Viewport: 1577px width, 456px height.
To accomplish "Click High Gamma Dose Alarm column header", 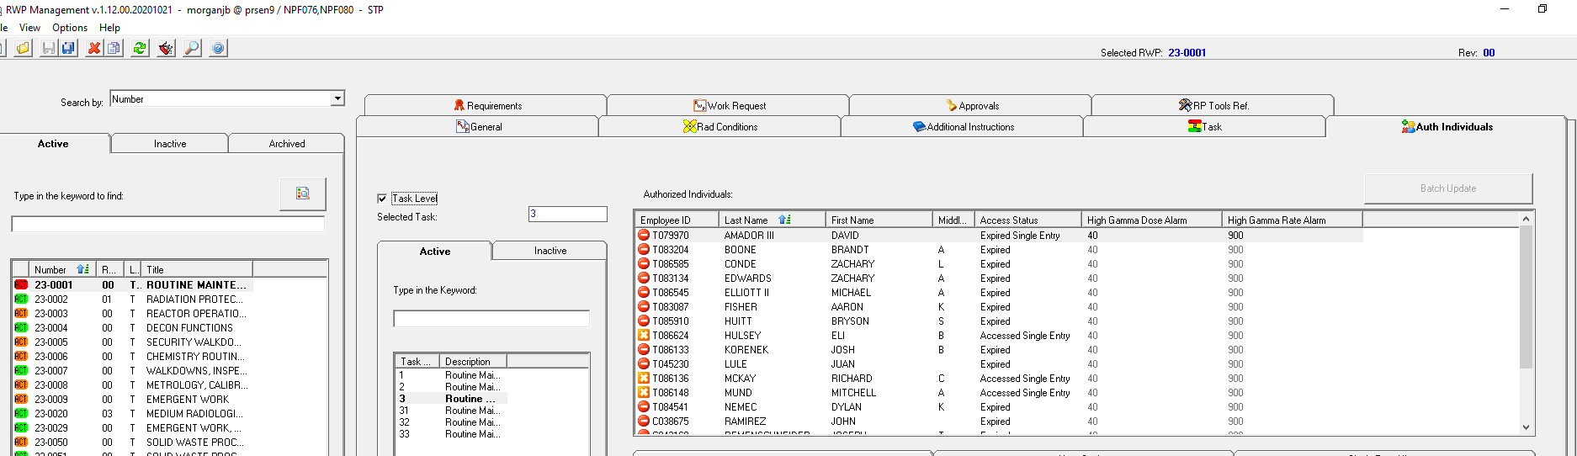I will click(1151, 220).
